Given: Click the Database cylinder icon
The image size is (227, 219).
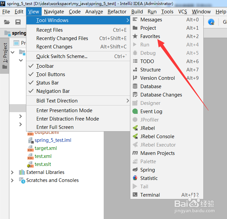Looking at the screenshot, I should point(135,86).
